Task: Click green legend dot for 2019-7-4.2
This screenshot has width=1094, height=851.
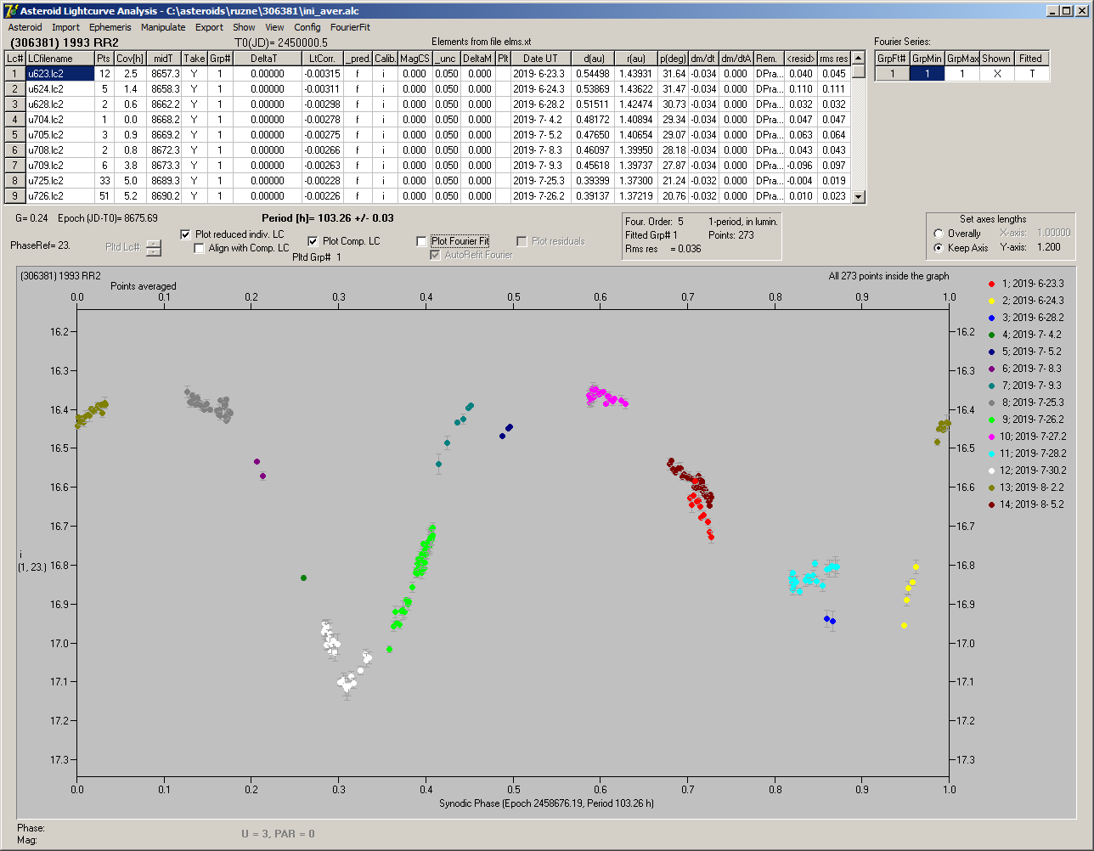Action: click(990, 335)
